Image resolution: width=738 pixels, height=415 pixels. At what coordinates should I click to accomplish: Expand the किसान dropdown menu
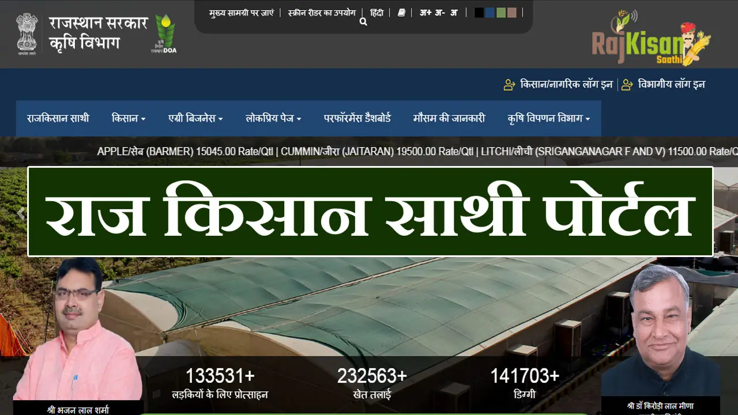[129, 118]
